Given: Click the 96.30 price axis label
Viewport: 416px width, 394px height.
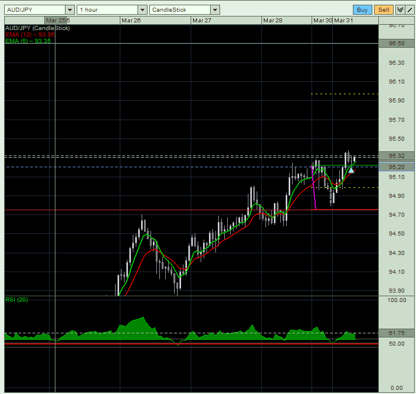Looking at the screenshot, I should coord(397,63).
